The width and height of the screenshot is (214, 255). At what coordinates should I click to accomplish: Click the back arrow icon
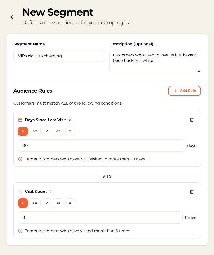[x=13, y=17]
